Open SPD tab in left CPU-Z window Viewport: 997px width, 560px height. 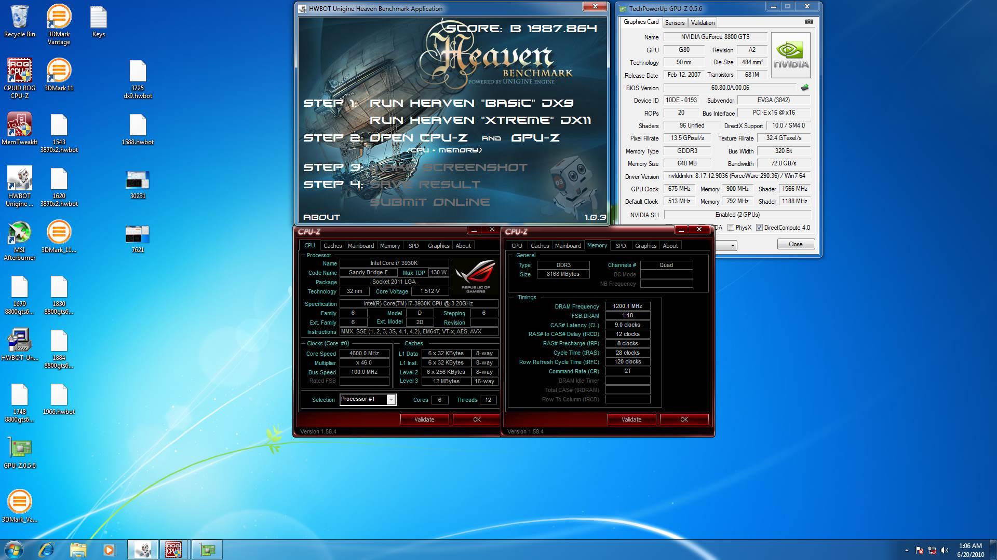coord(413,246)
